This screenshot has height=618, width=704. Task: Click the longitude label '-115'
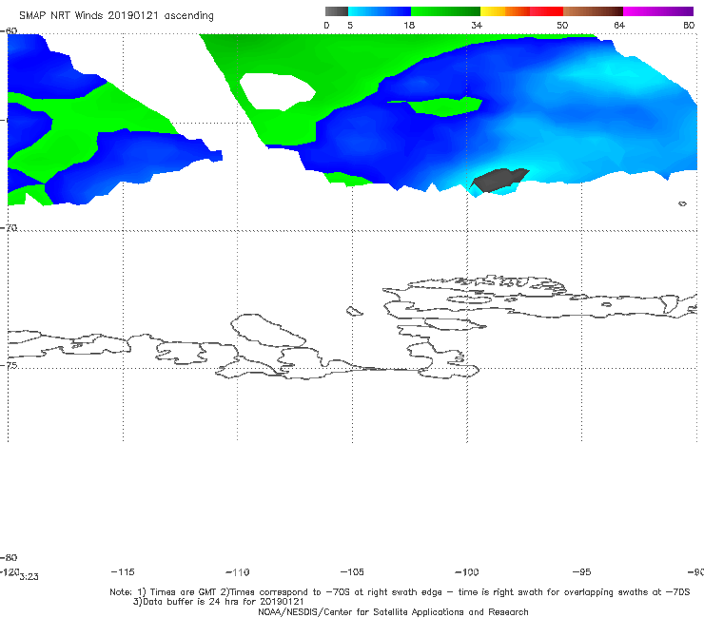123,571
